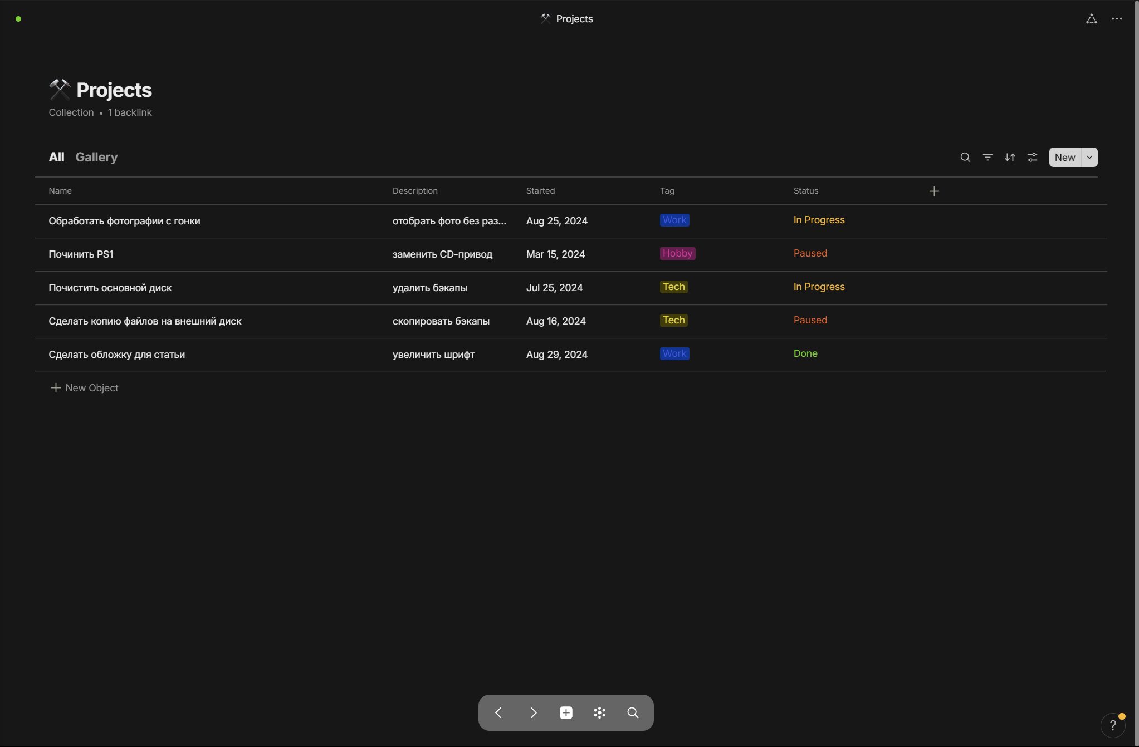Open the filter icon in the collection toolbar
Image resolution: width=1139 pixels, height=747 pixels.
988,158
